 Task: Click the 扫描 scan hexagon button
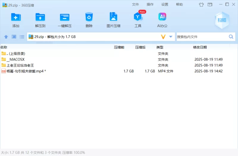pos(222,20)
